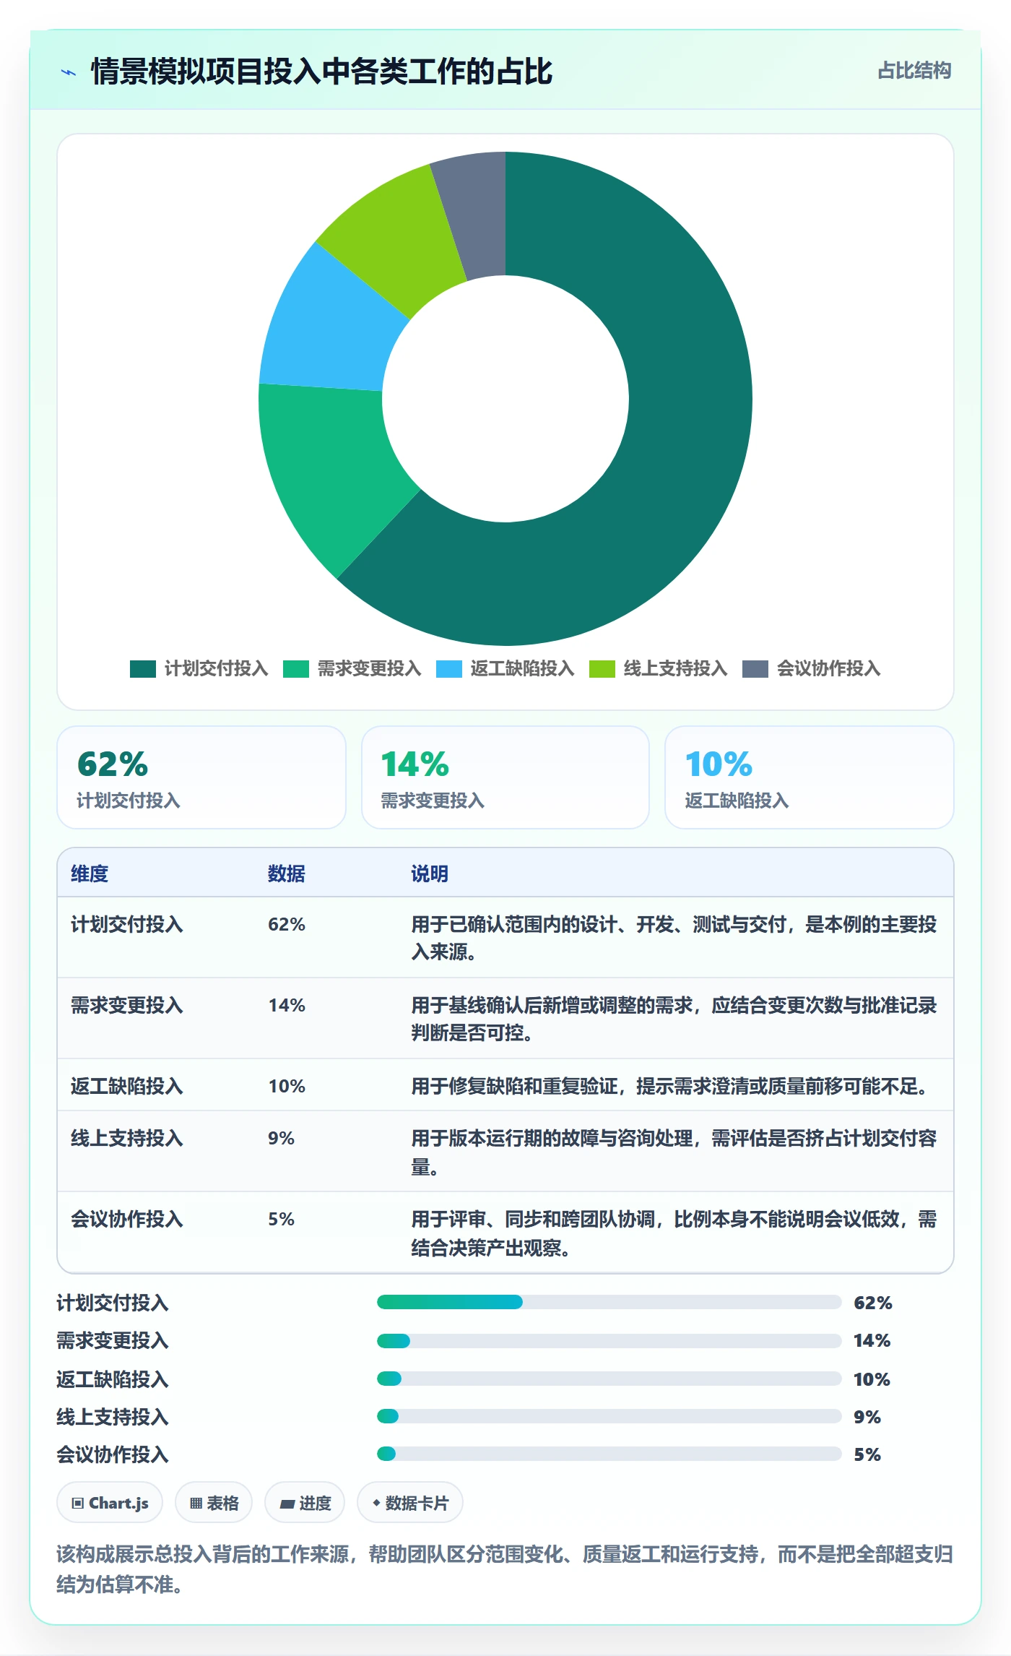Image resolution: width=1011 pixels, height=1656 pixels.
Task: Open the 62% 计划交付投入 stat card
Action: (201, 777)
